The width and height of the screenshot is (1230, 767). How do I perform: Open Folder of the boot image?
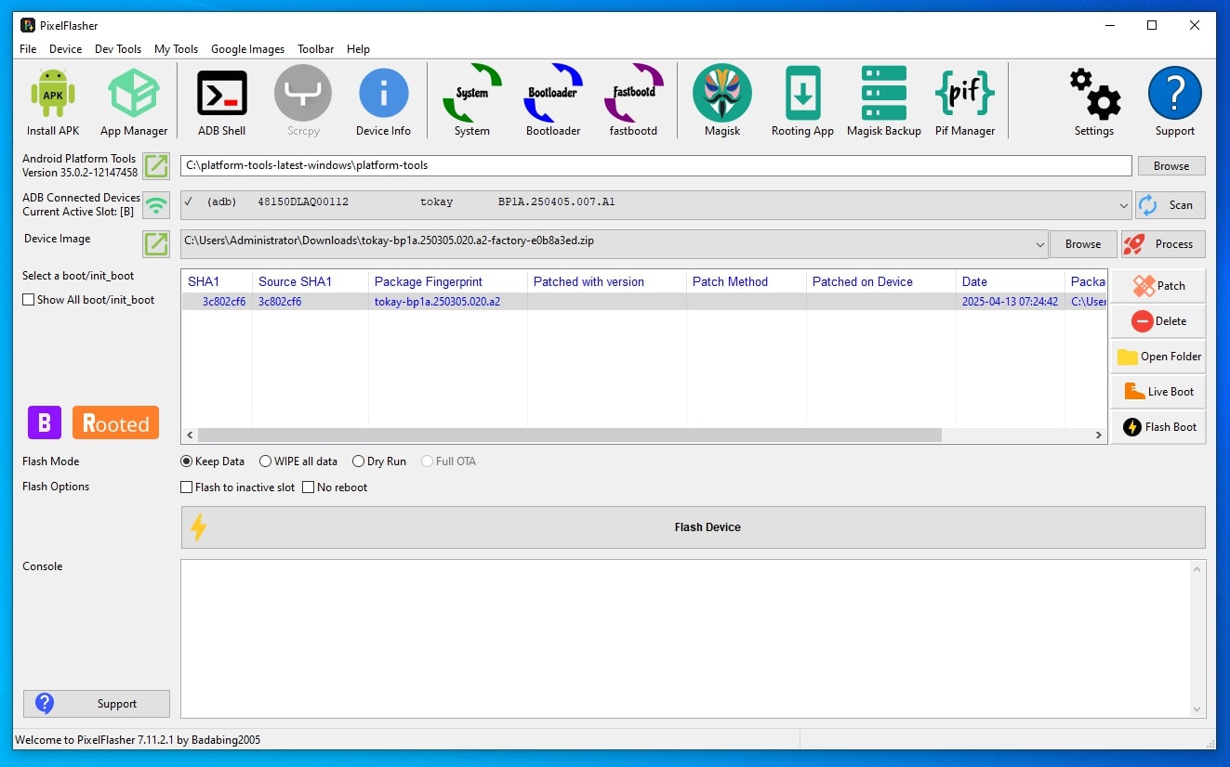coord(1157,357)
